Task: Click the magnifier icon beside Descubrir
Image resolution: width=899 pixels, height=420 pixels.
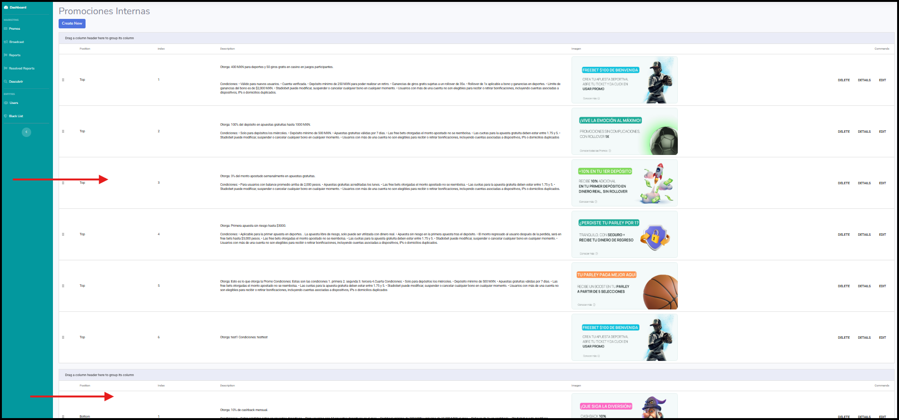Action: [6, 82]
